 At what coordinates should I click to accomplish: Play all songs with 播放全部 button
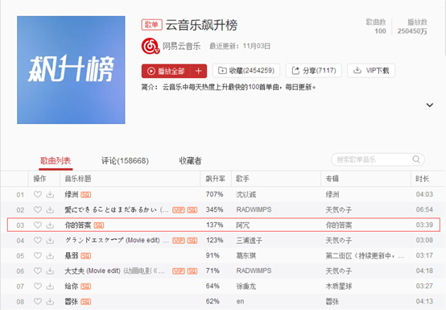click(x=166, y=71)
